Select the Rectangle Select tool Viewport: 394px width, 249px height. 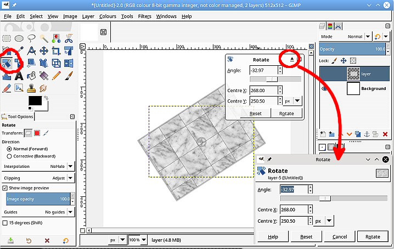click(x=7, y=38)
